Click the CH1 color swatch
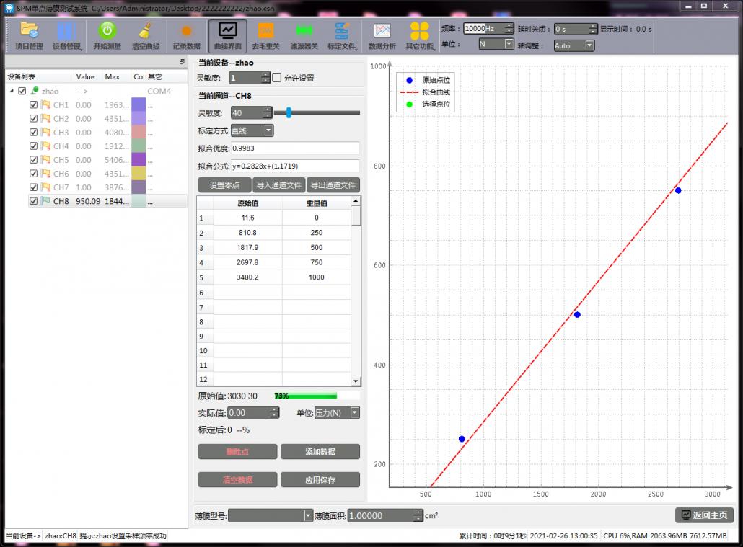Image resolution: width=743 pixels, height=547 pixels. tap(139, 104)
